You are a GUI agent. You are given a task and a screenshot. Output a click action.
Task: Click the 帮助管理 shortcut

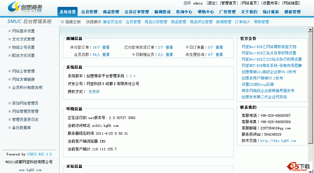(261, 22)
